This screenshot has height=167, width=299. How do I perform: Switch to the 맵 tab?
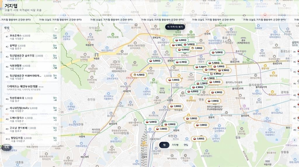point(164,145)
